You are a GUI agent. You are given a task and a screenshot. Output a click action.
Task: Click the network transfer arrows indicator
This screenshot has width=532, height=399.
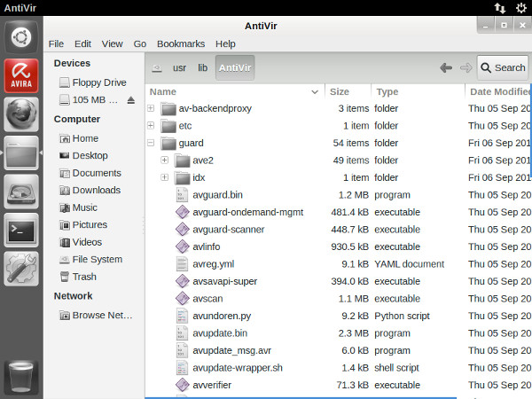coord(499,8)
